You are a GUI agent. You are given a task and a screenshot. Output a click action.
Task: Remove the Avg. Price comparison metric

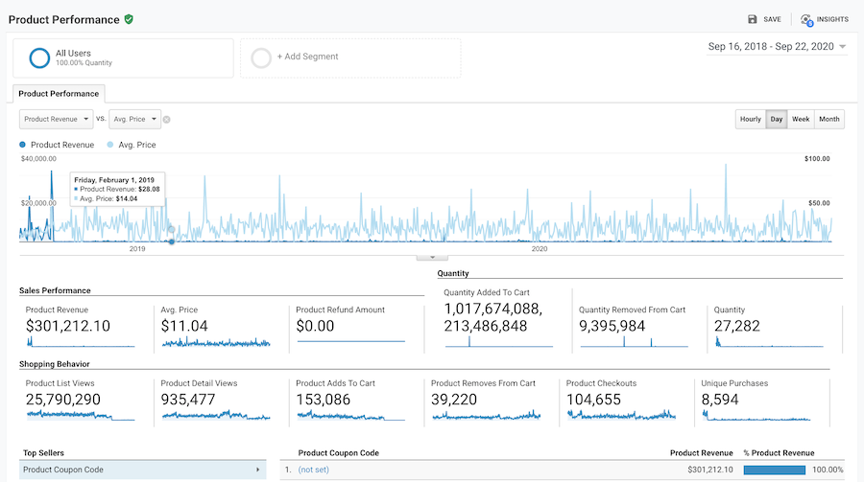point(166,120)
